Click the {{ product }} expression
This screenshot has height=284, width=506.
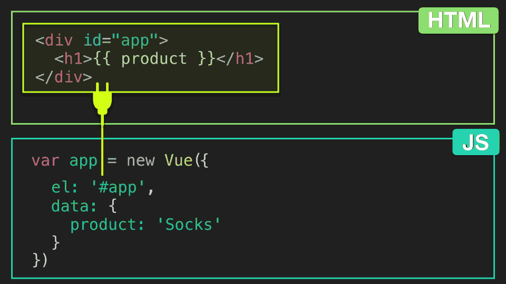[x=154, y=59]
